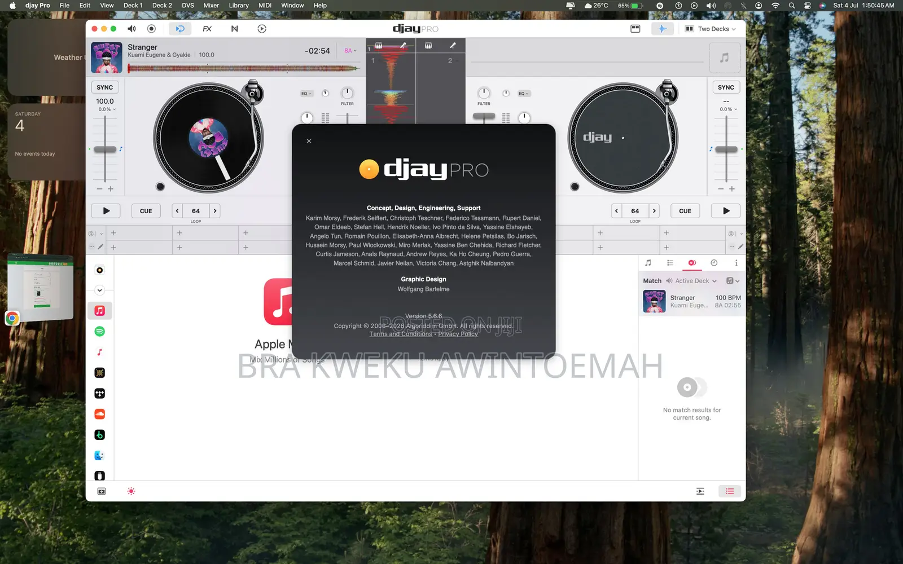
Task: Click the microphone icon on channel 2
Action: tap(453, 46)
